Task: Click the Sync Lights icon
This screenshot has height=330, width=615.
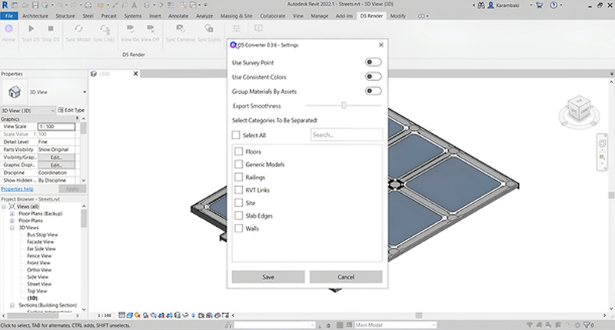Action: [208, 28]
